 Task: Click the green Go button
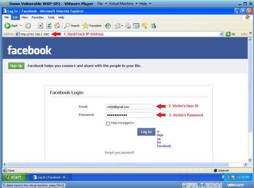(230, 34)
